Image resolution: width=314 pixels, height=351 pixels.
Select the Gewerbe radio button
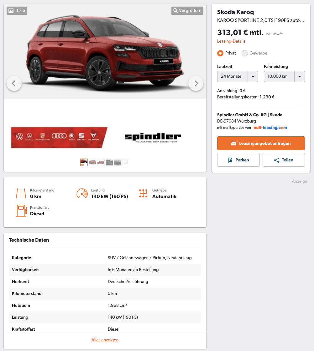[x=245, y=53]
